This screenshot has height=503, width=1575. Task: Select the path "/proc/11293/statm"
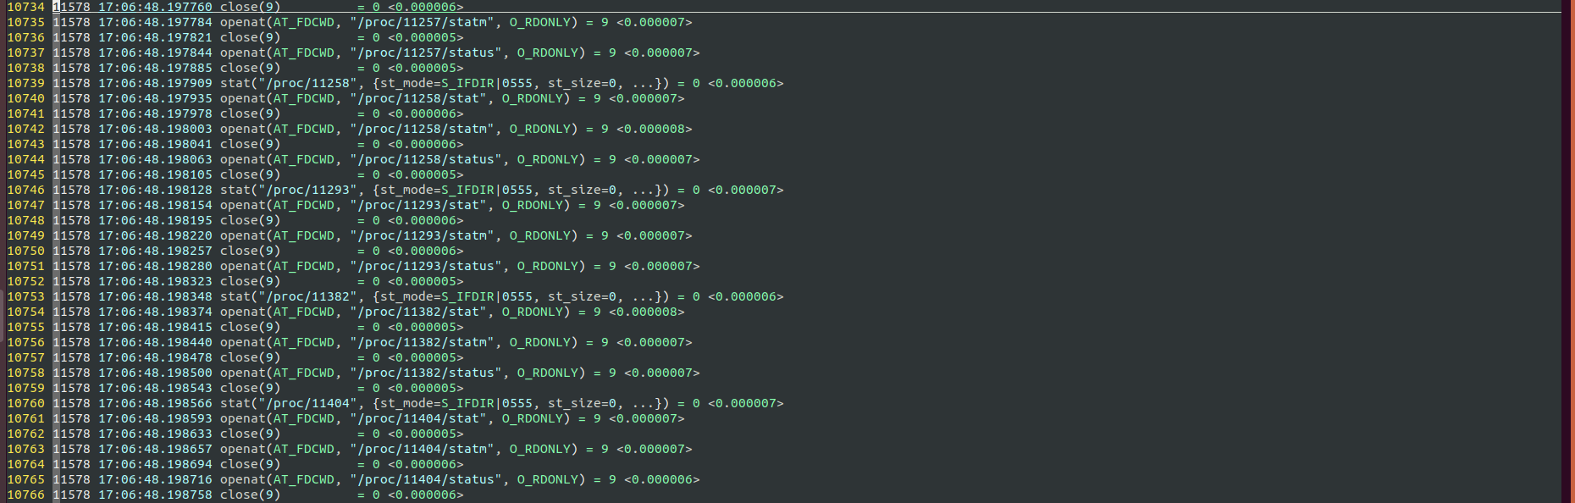point(423,235)
